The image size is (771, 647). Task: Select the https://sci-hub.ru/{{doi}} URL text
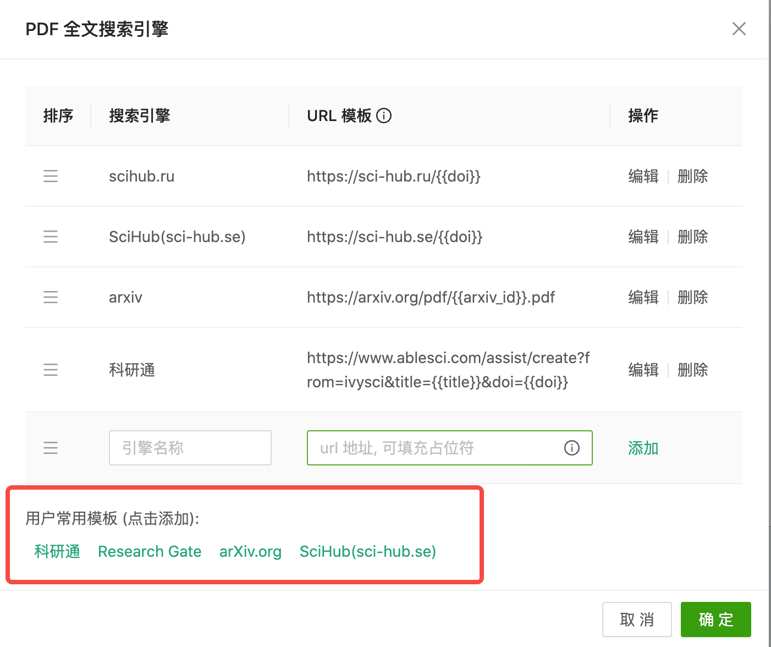(394, 176)
